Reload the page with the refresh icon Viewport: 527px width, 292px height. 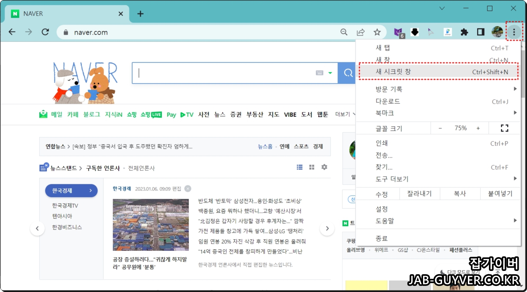pos(45,32)
